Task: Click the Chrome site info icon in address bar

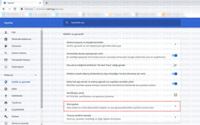Action: [22, 9]
